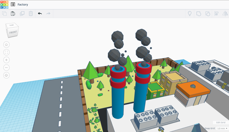Open the Snap Grid 1.0 mm dropdown
Viewport: 229px width, 132px height.
pos(222,128)
